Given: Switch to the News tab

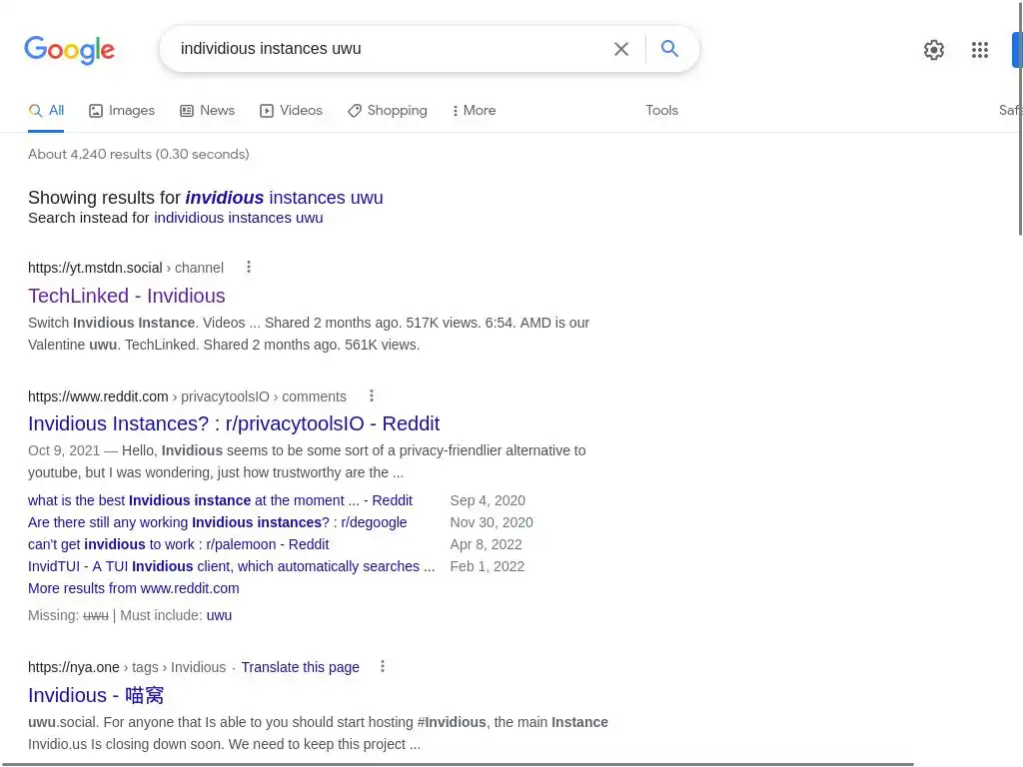Looking at the screenshot, I should (x=208, y=110).
